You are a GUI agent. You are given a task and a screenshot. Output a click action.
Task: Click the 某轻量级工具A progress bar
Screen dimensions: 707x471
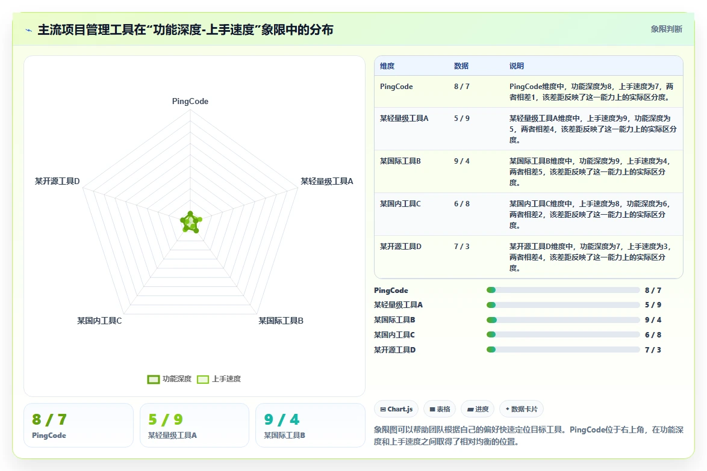coord(563,306)
